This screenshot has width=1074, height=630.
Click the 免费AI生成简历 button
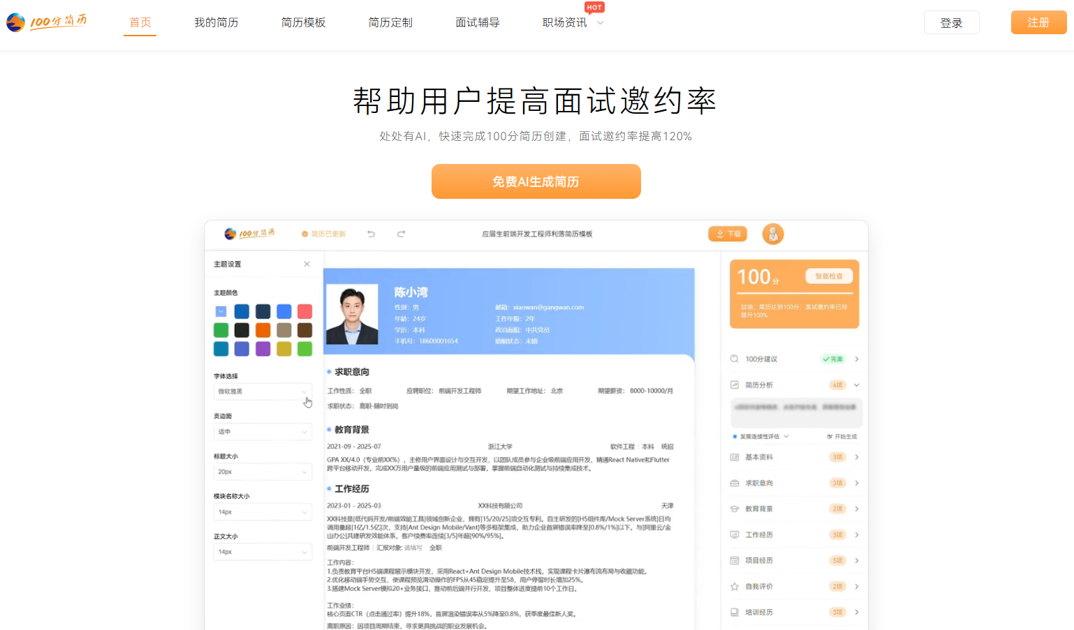[536, 181]
